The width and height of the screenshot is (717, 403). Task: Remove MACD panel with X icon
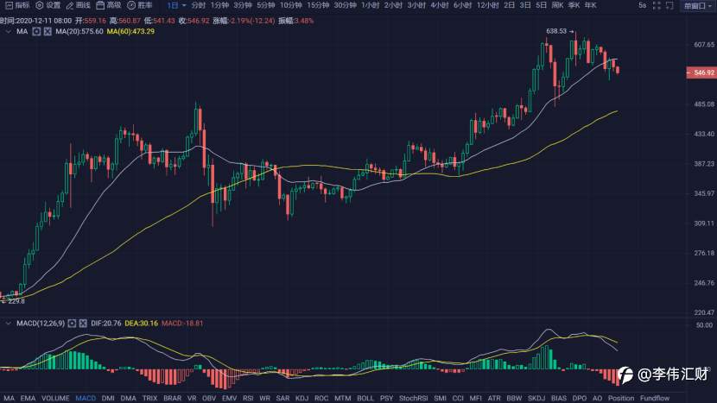(83, 323)
